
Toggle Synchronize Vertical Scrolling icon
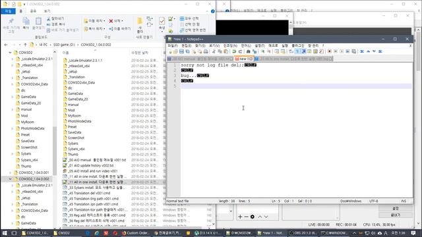[x=277, y=51]
